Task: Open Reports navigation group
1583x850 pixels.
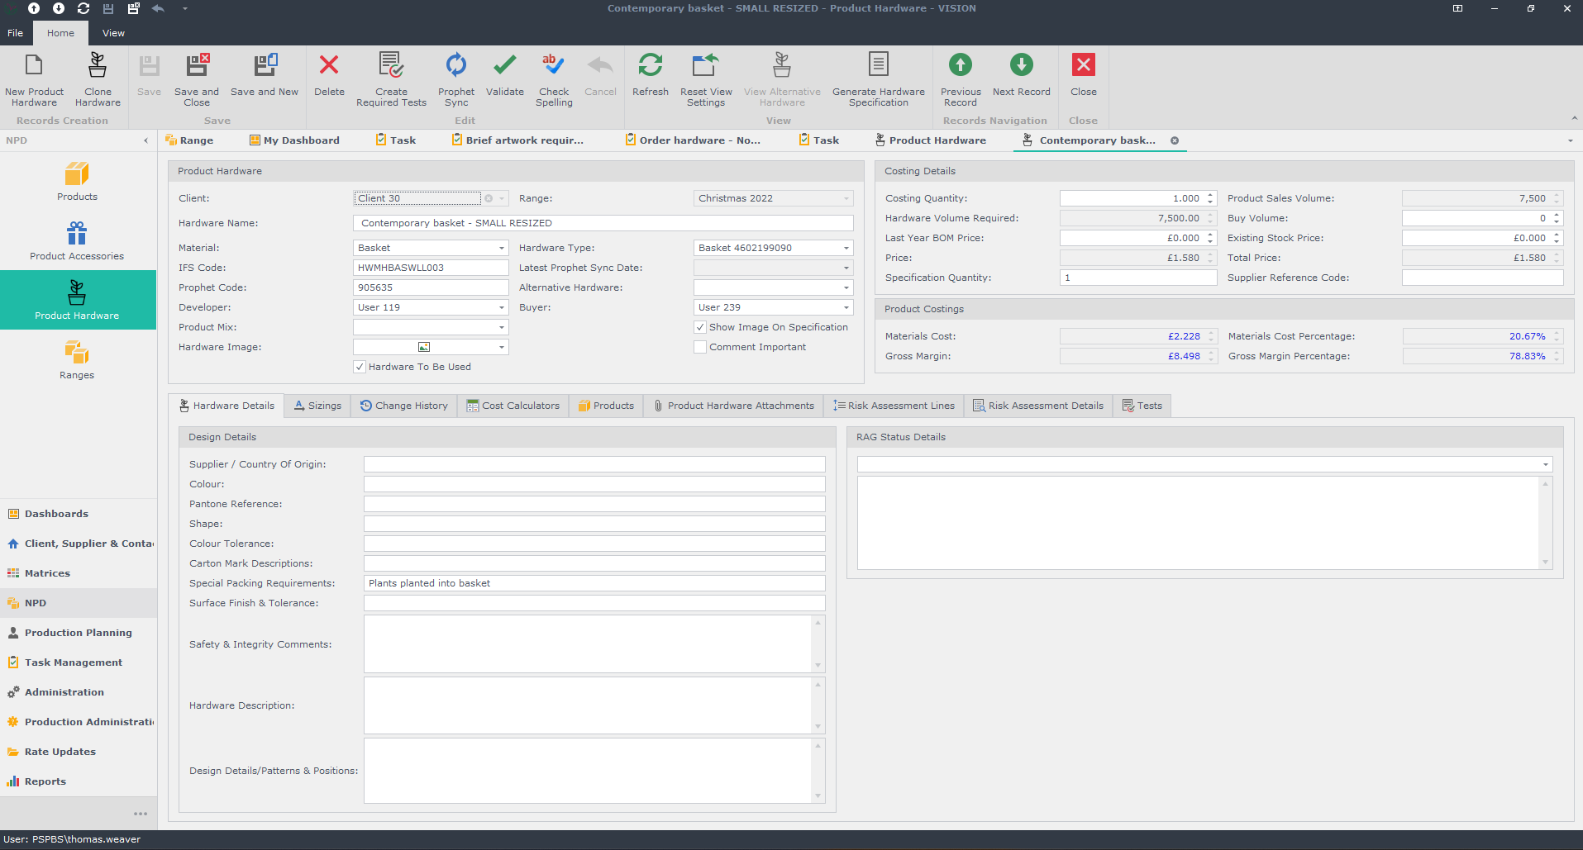Action: point(78,781)
